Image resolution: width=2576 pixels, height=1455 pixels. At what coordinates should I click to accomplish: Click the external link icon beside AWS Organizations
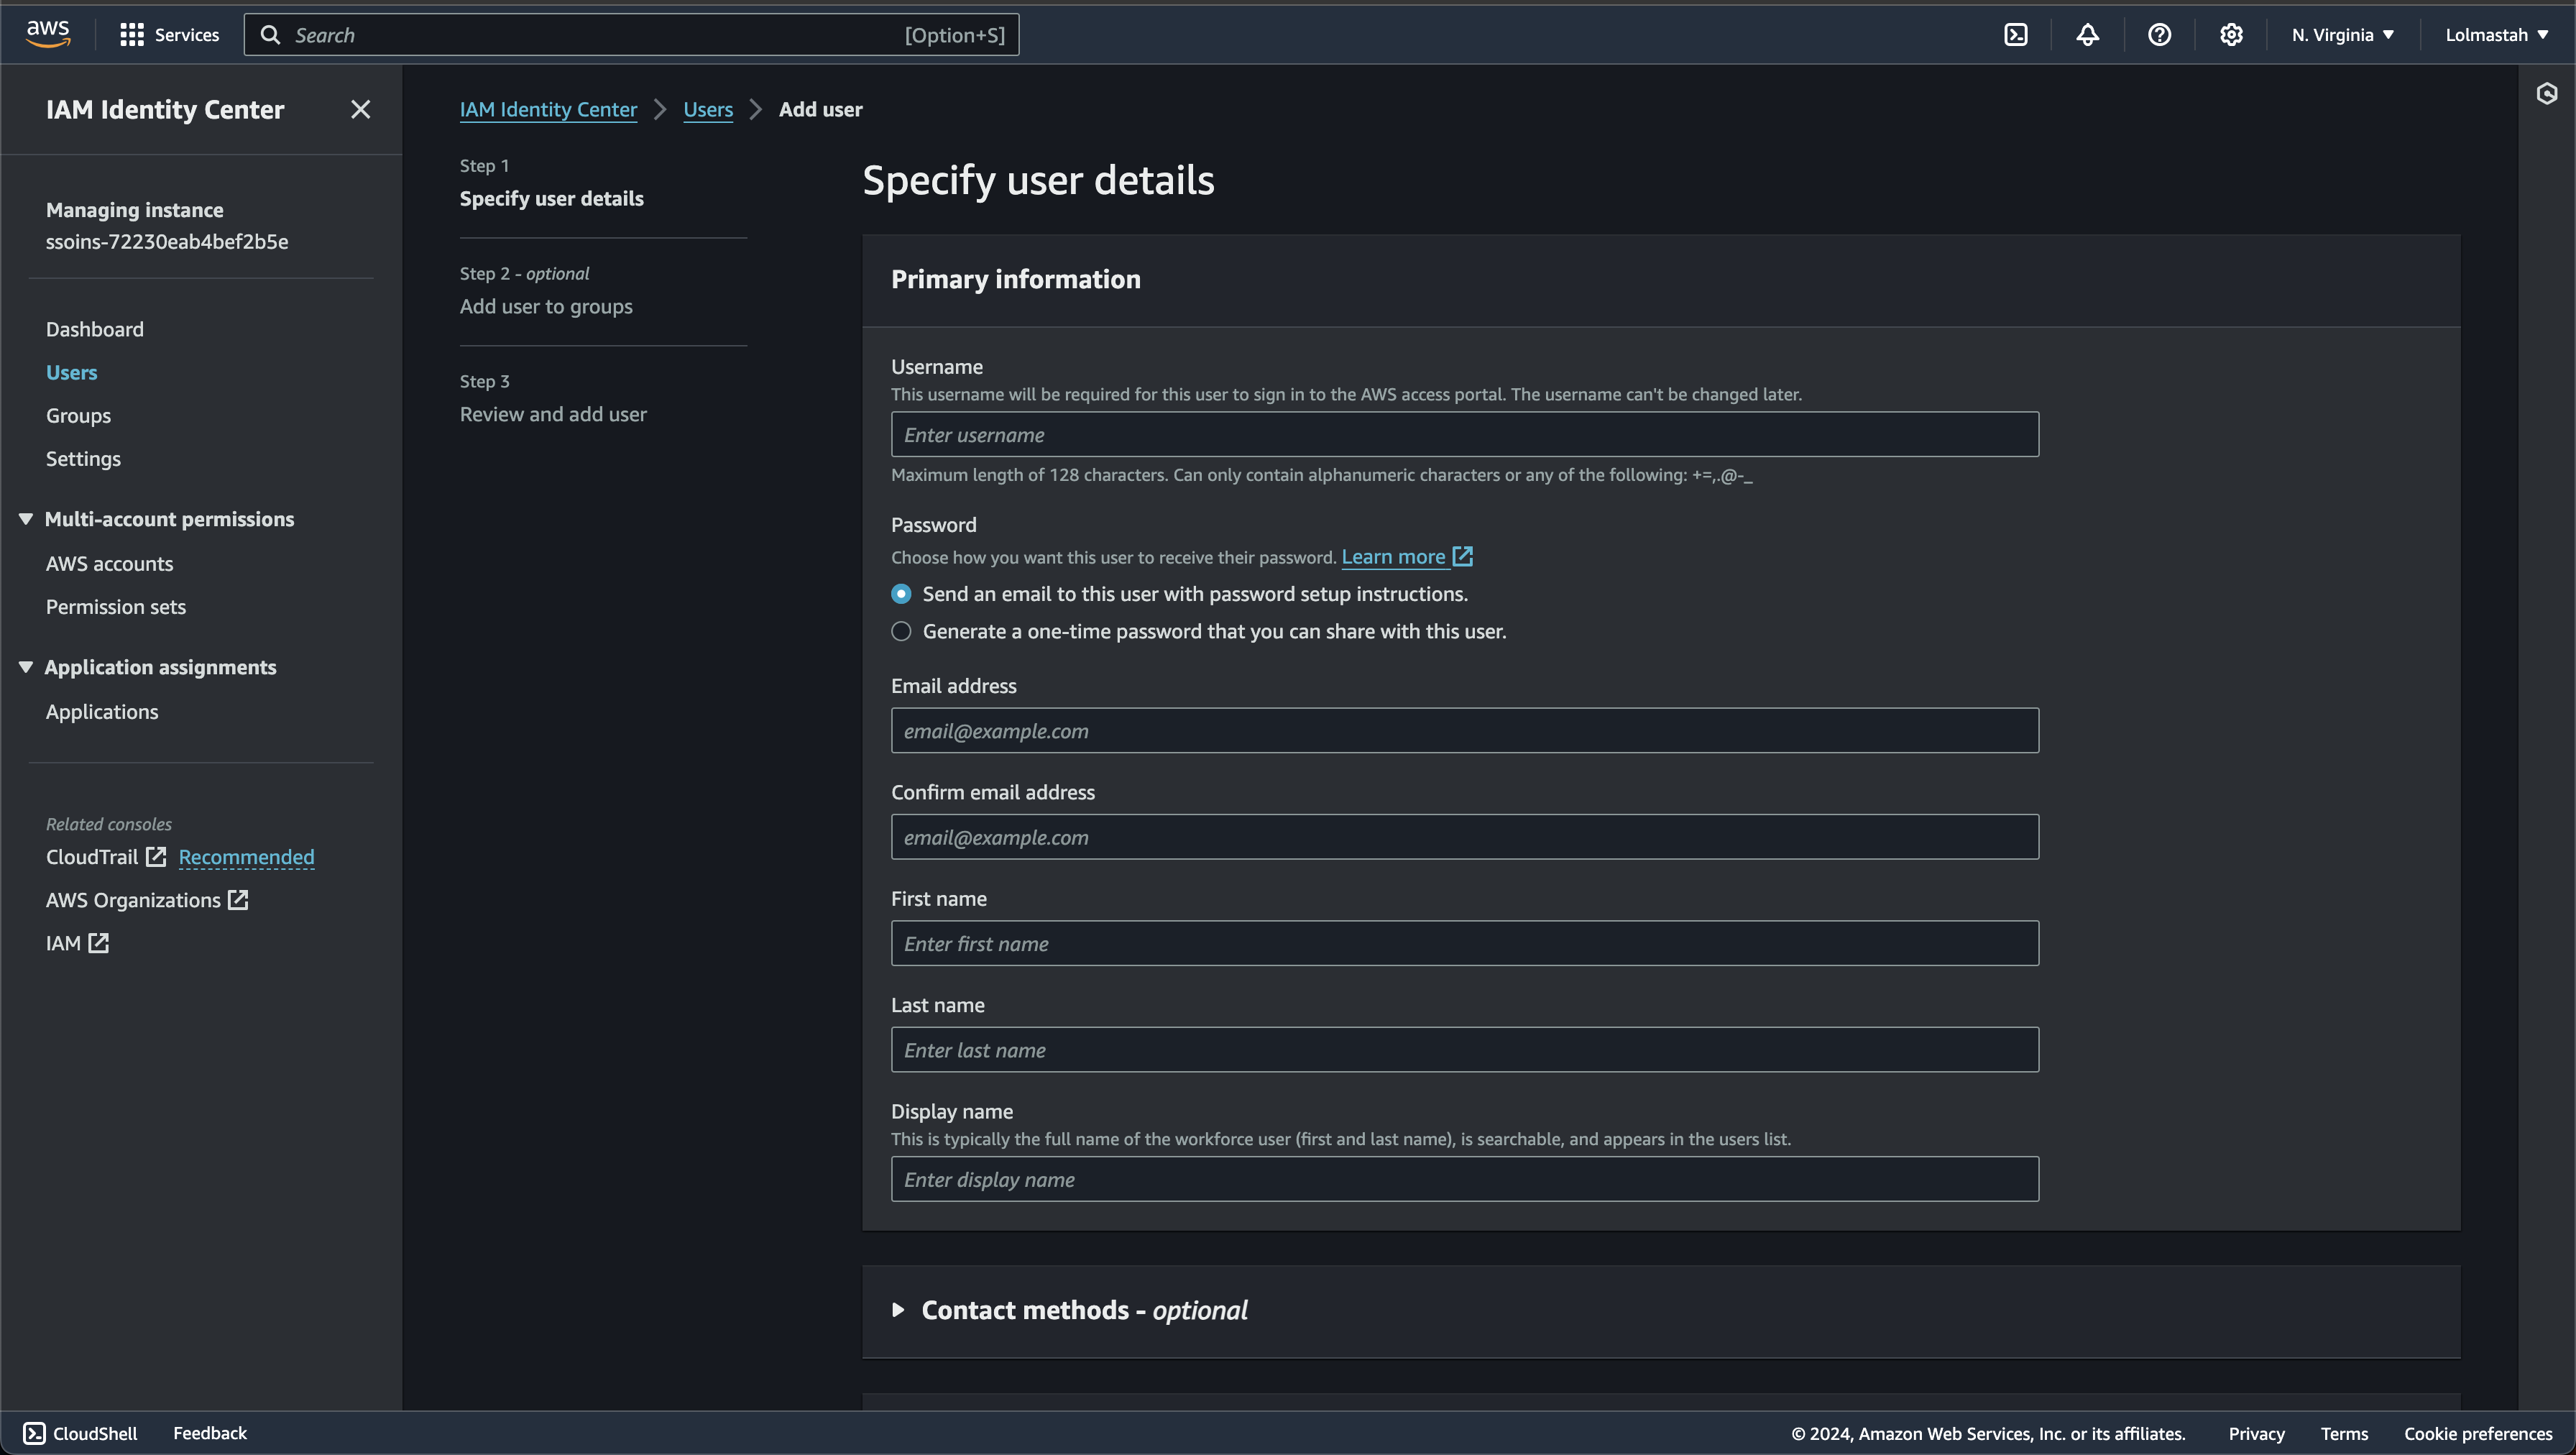(x=238, y=900)
